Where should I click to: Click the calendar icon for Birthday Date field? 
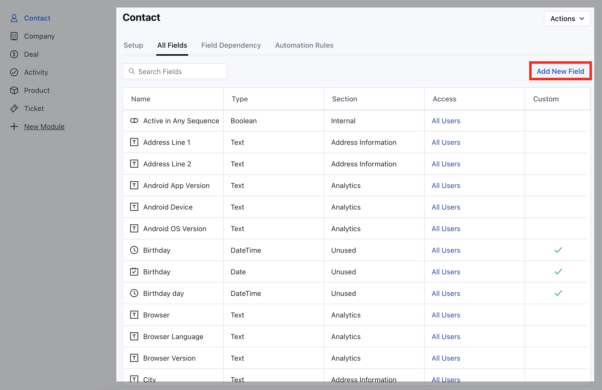coord(134,272)
